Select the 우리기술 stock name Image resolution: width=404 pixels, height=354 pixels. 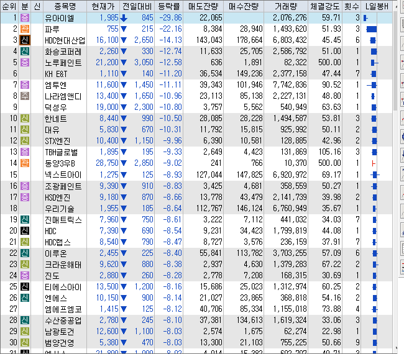click(x=59, y=209)
